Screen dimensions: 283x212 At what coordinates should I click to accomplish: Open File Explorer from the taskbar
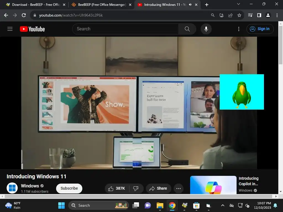point(160,205)
